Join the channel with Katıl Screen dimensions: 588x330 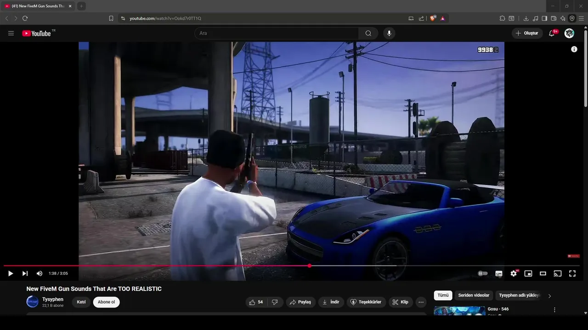(x=81, y=302)
